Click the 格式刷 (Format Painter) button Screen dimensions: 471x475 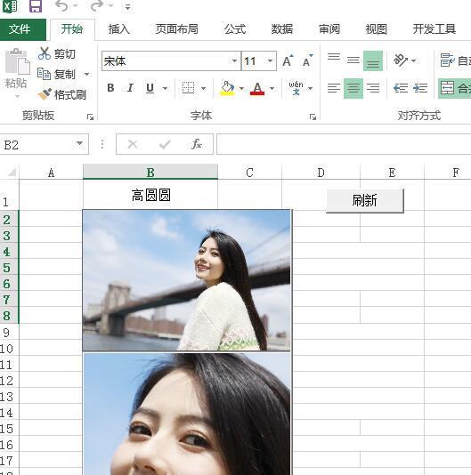tap(61, 94)
